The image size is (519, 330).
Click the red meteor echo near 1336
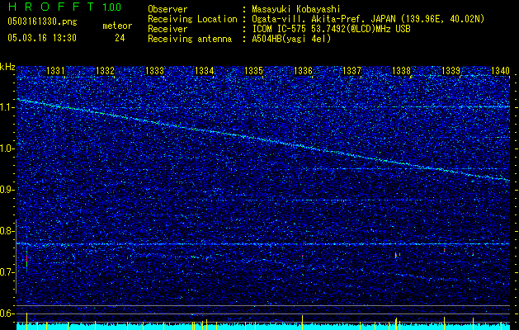(x=302, y=256)
